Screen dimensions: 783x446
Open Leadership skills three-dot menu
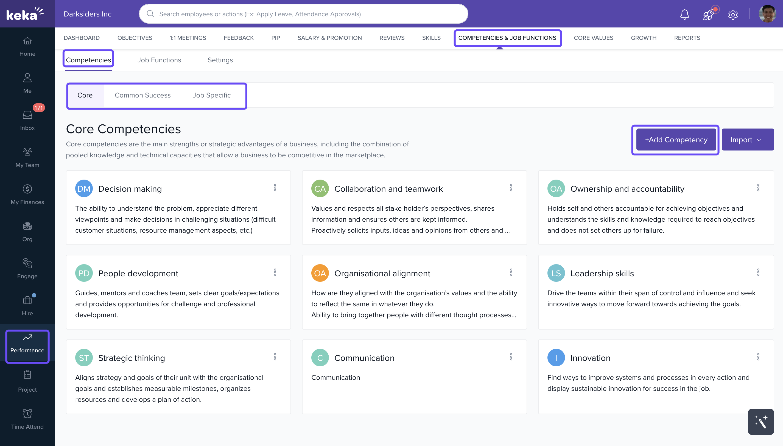click(758, 272)
